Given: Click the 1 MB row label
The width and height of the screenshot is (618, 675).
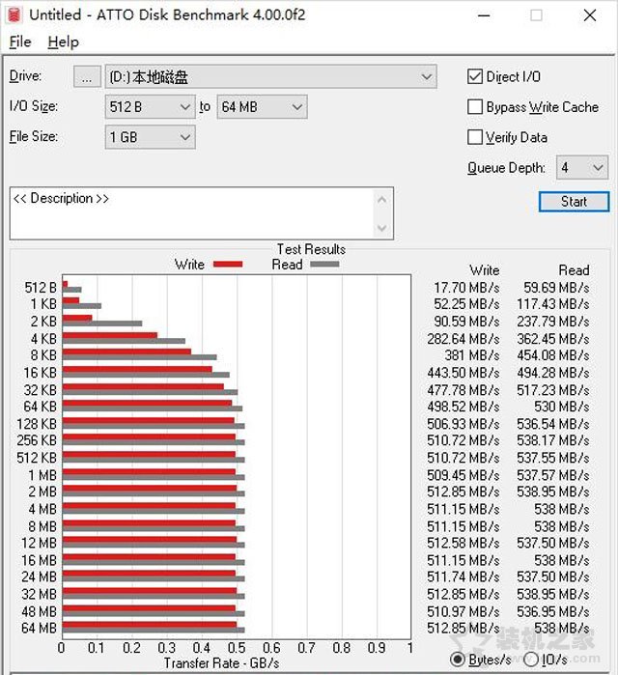Looking at the screenshot, I should click(42, 475).
